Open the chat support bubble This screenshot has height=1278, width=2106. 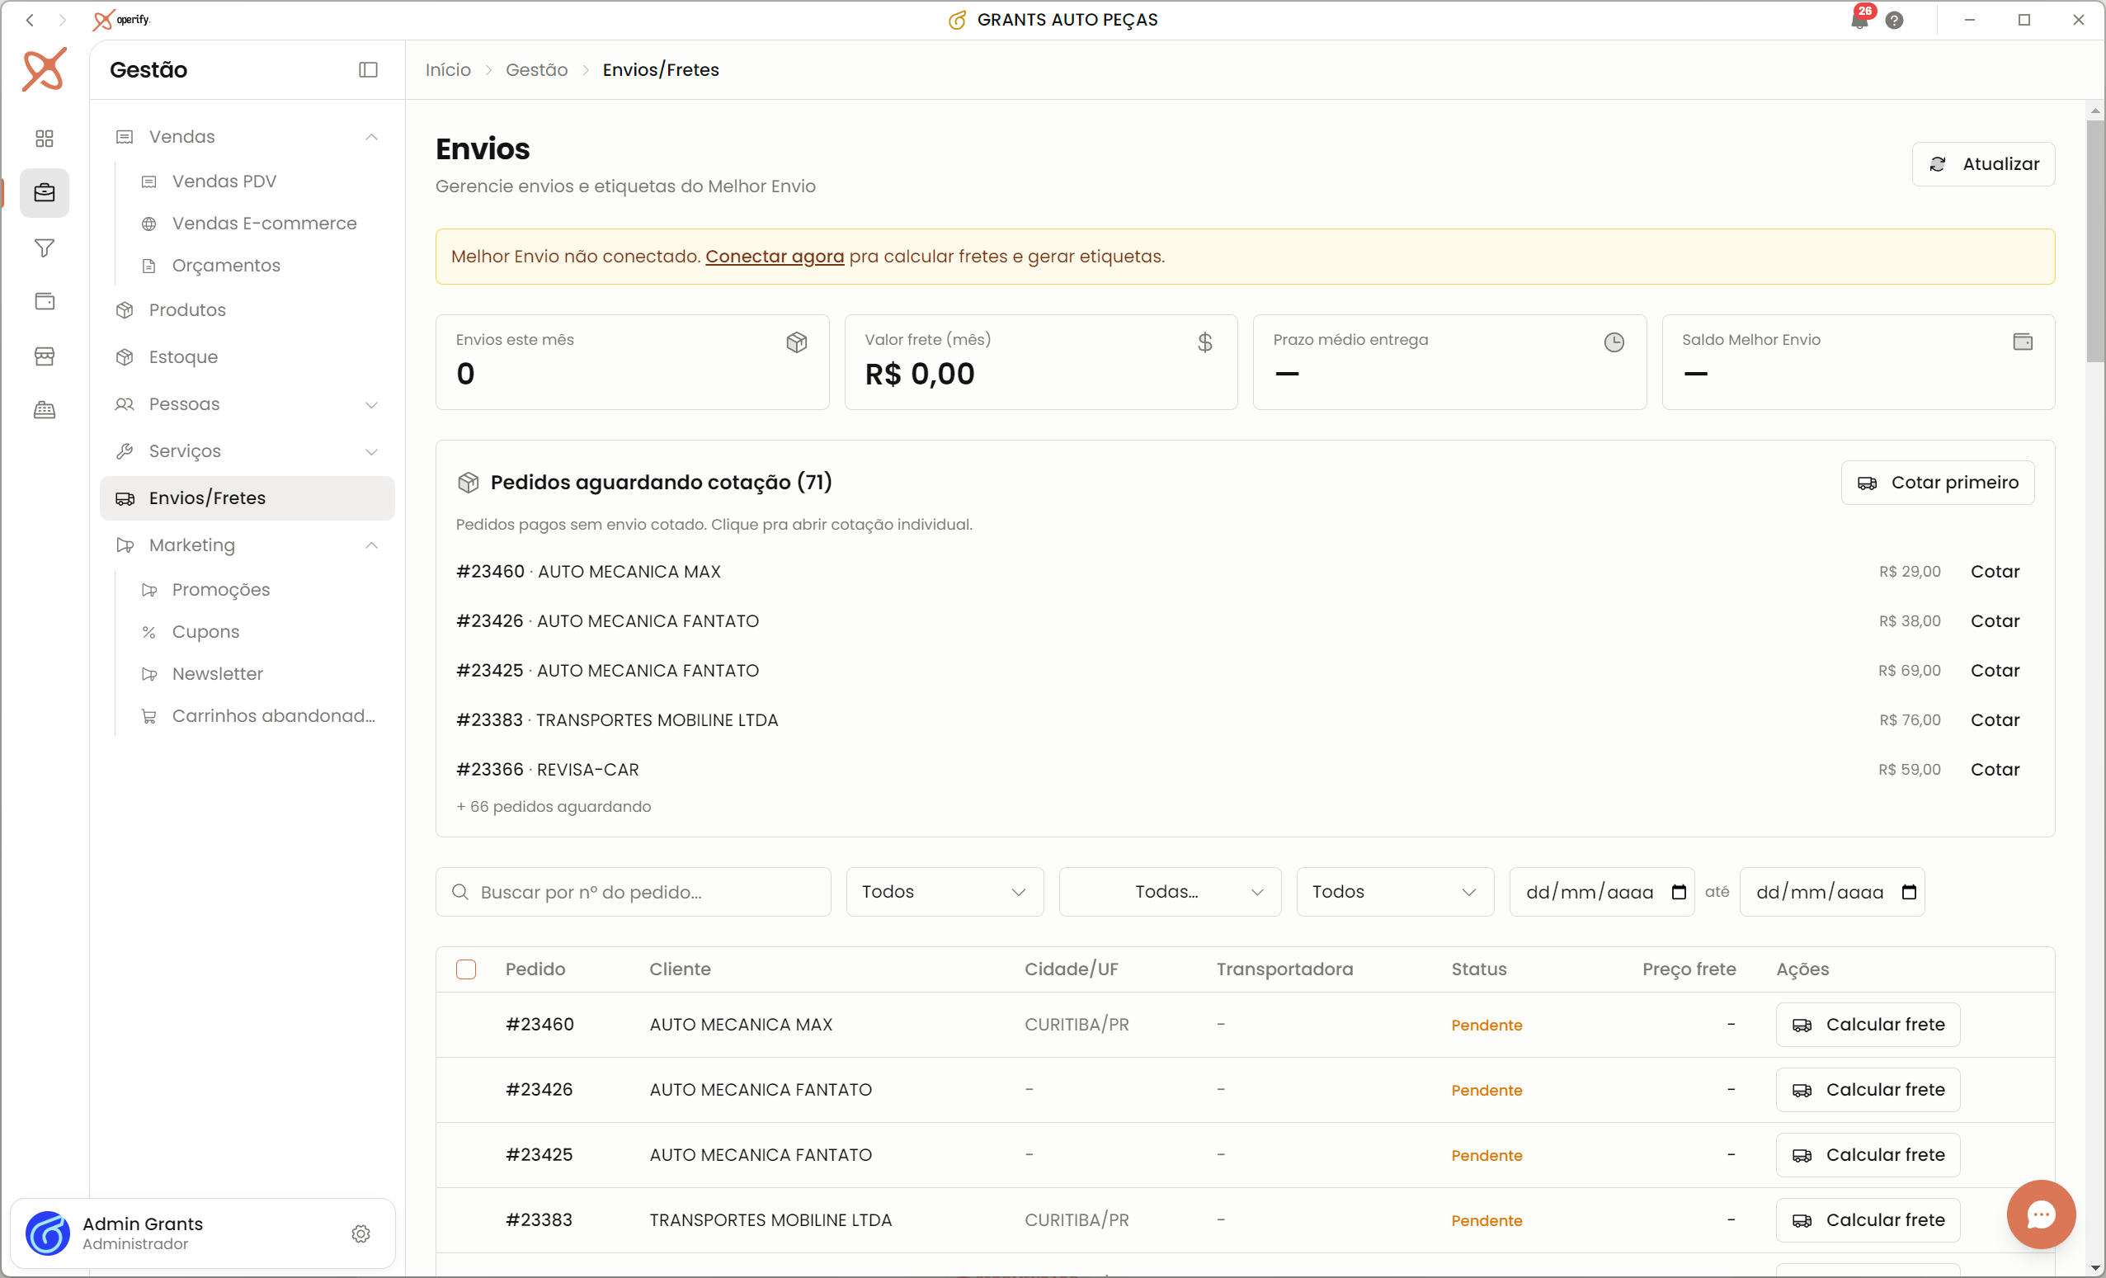click(2041, 1214)
